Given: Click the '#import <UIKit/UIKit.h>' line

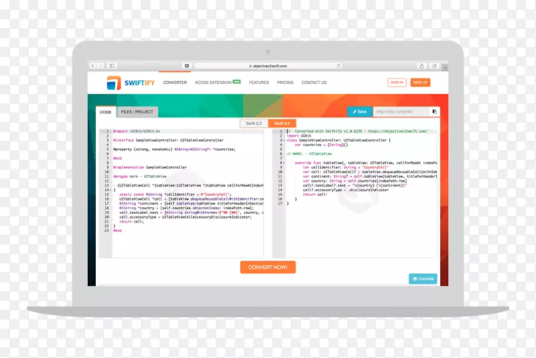Looking at the screenshot, I should (x=137, y=131).
